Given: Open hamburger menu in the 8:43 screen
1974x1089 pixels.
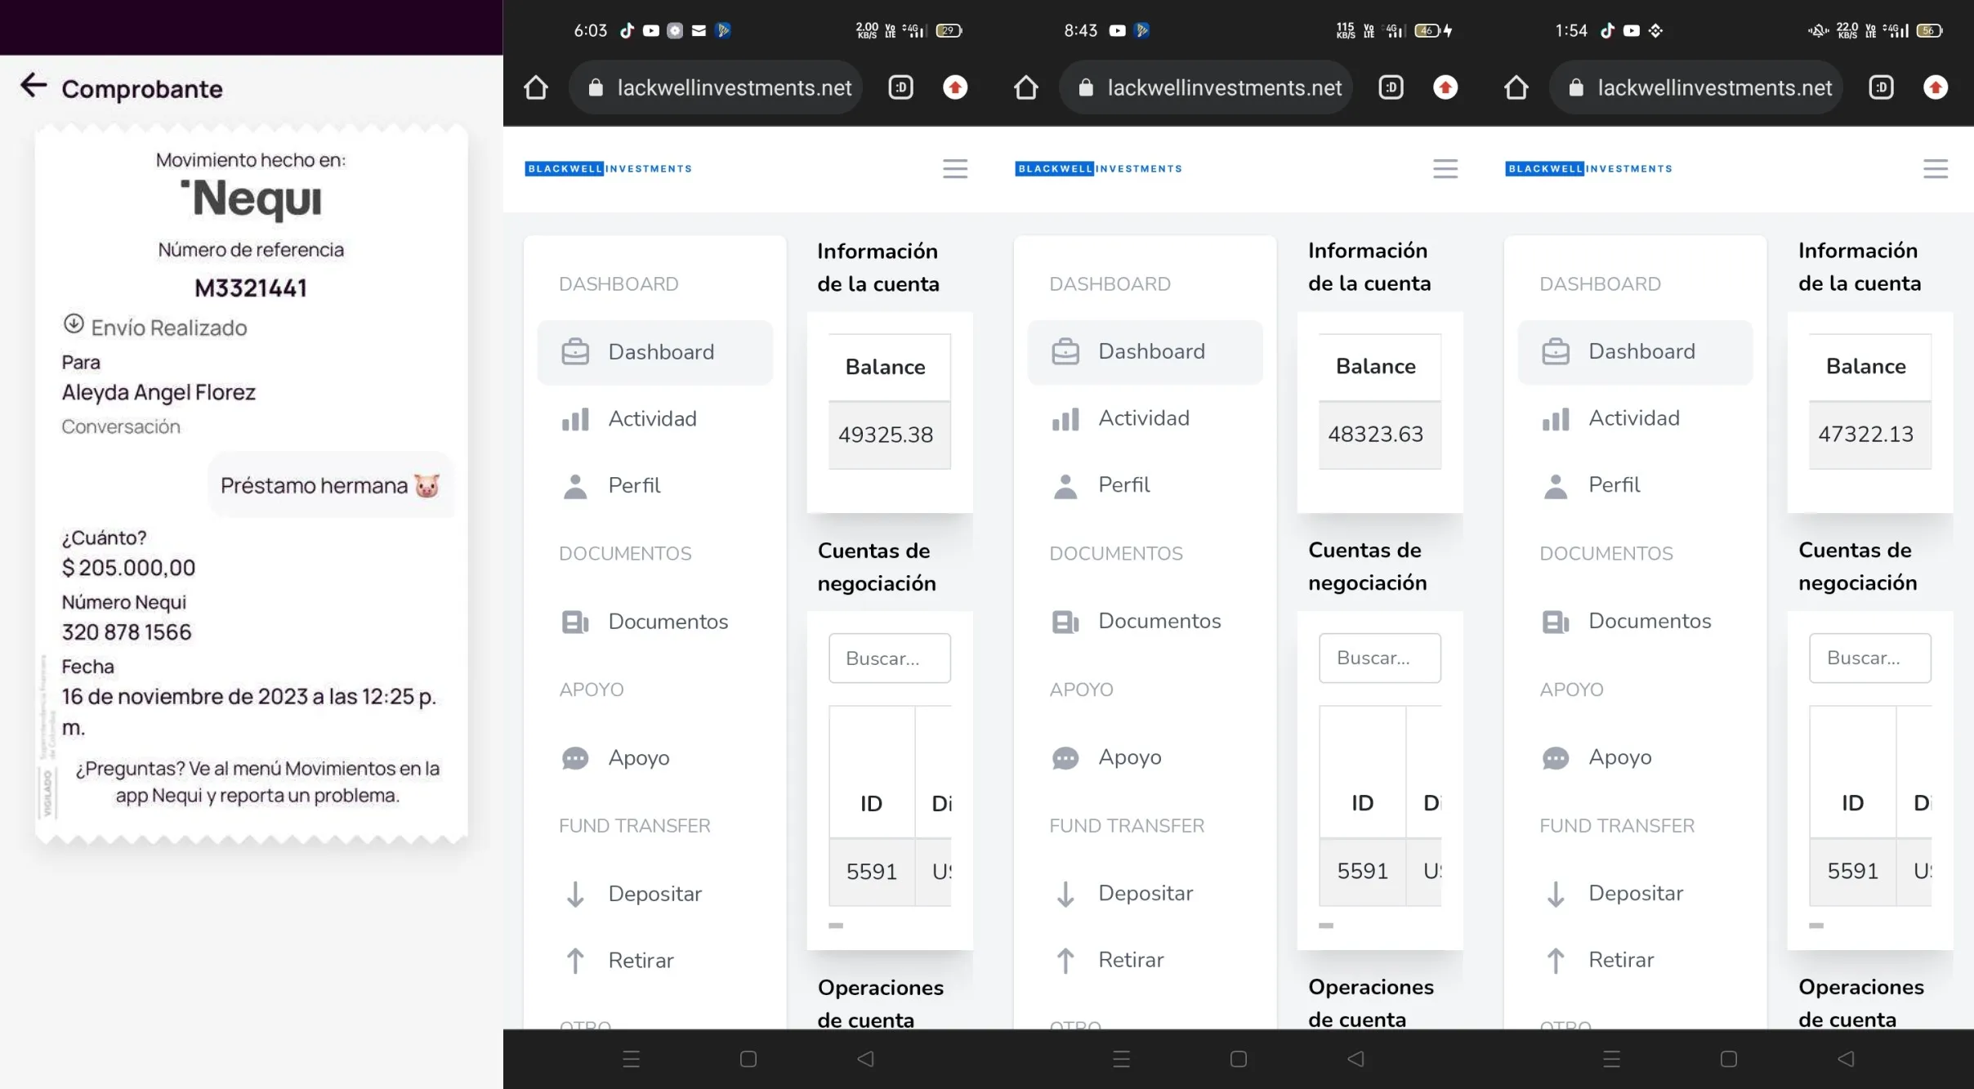Looking at the screenshot, I should (x=1445, y=168).
